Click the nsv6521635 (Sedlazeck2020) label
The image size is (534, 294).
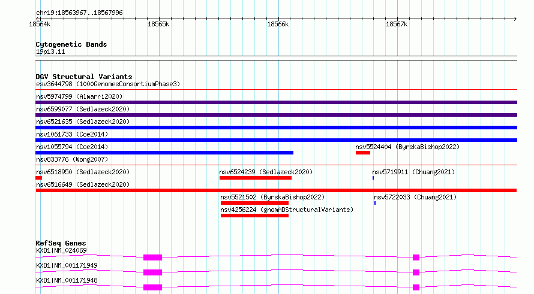click(83, 122)
